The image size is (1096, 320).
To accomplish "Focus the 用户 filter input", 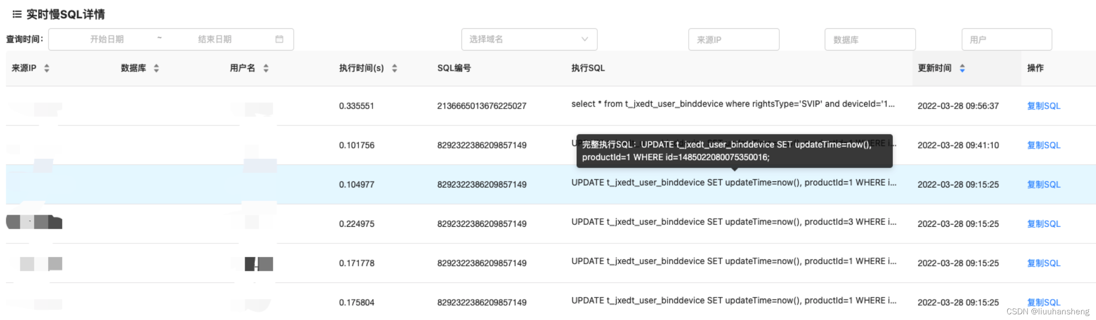I will click(x=1006, y=39).
